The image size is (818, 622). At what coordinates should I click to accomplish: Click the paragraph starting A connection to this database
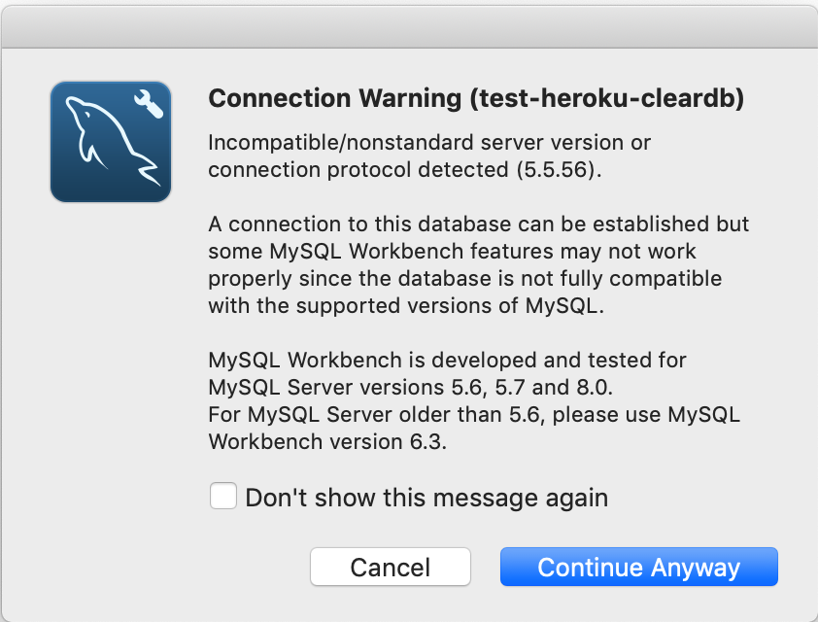[x=478, y=264]
